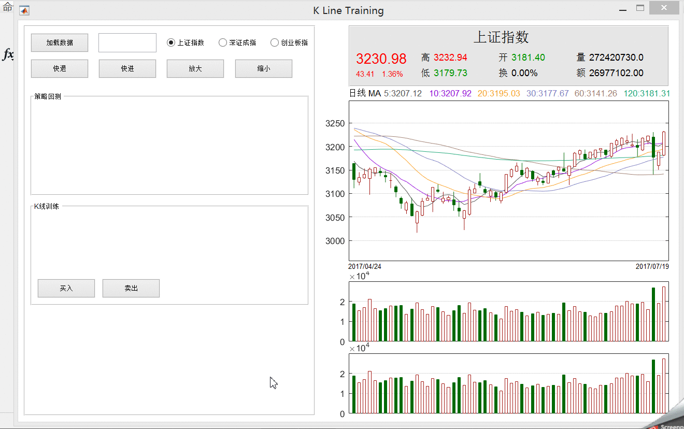Click the 快进 fast-forward button
The image size is (684, 429).
pyautogui.click(x=127, y=68)
